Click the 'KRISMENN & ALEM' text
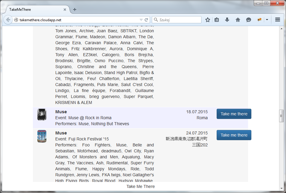Viewport: 286px width, 193px height. click(74, 103)
